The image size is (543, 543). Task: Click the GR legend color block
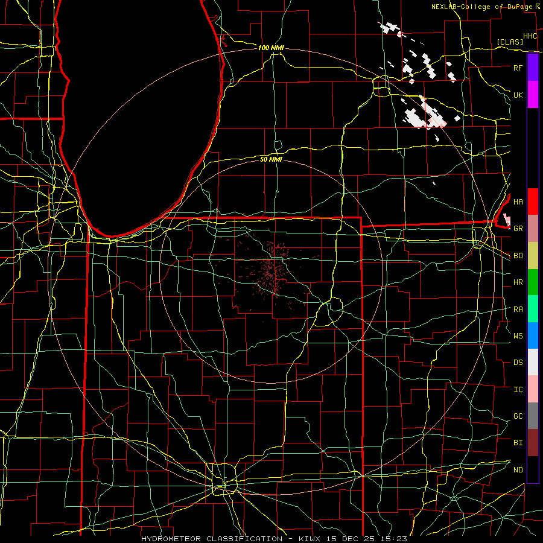click(x=533, y=229)
